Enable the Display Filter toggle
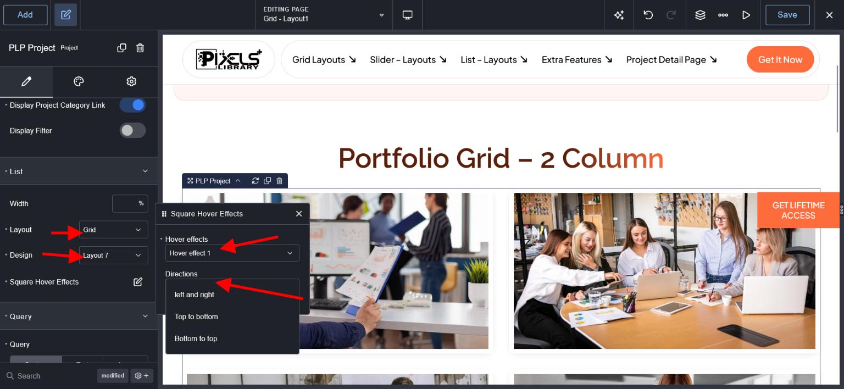This screenshot has height=389, width=844. 133,130
